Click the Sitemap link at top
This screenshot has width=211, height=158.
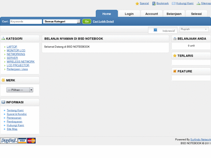(x=206, y=3)
